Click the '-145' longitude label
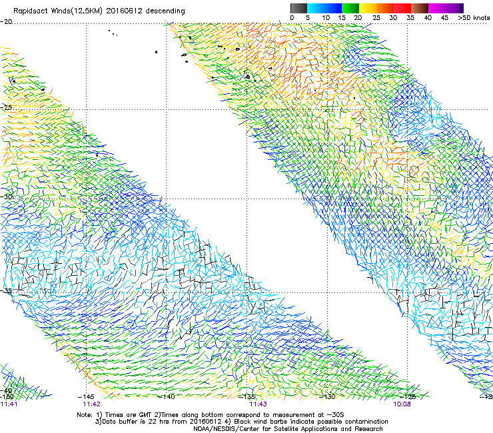Image resolution: width=493 pixels, height=433 pixels. pos(86,397)
